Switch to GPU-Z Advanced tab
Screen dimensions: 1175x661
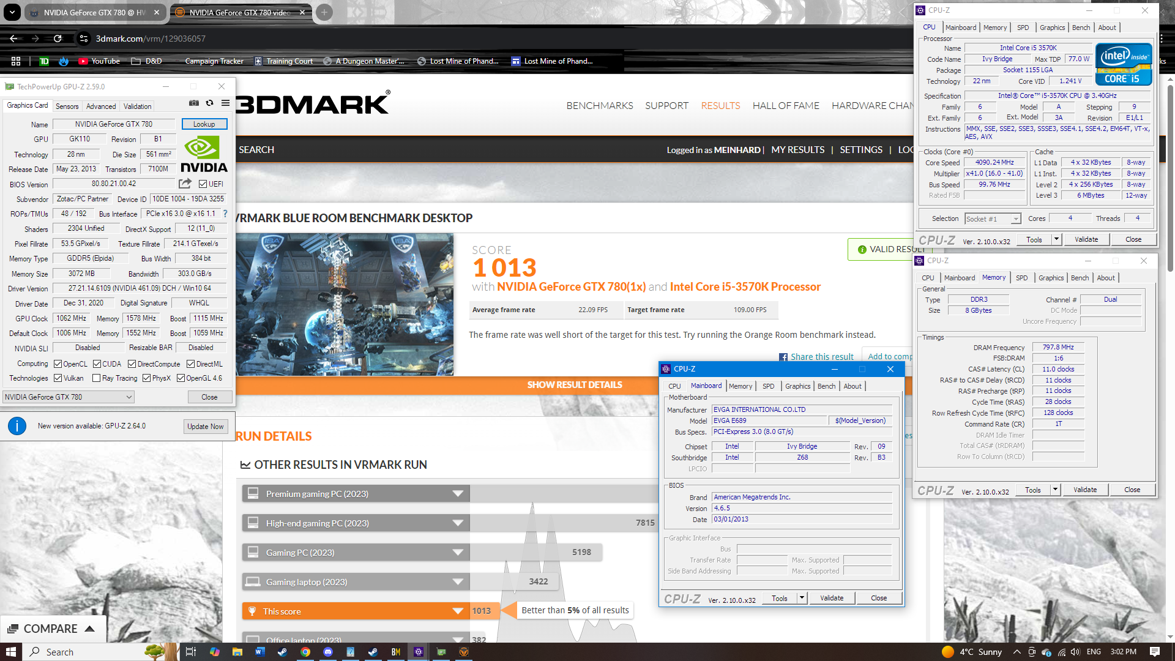(x=101, y=106)
